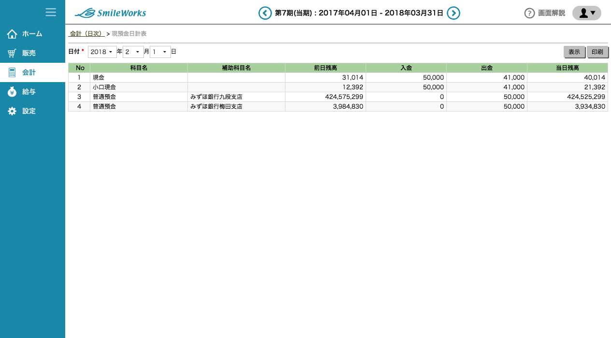Click the 前日残高 column header

click(x=326, y=68)
